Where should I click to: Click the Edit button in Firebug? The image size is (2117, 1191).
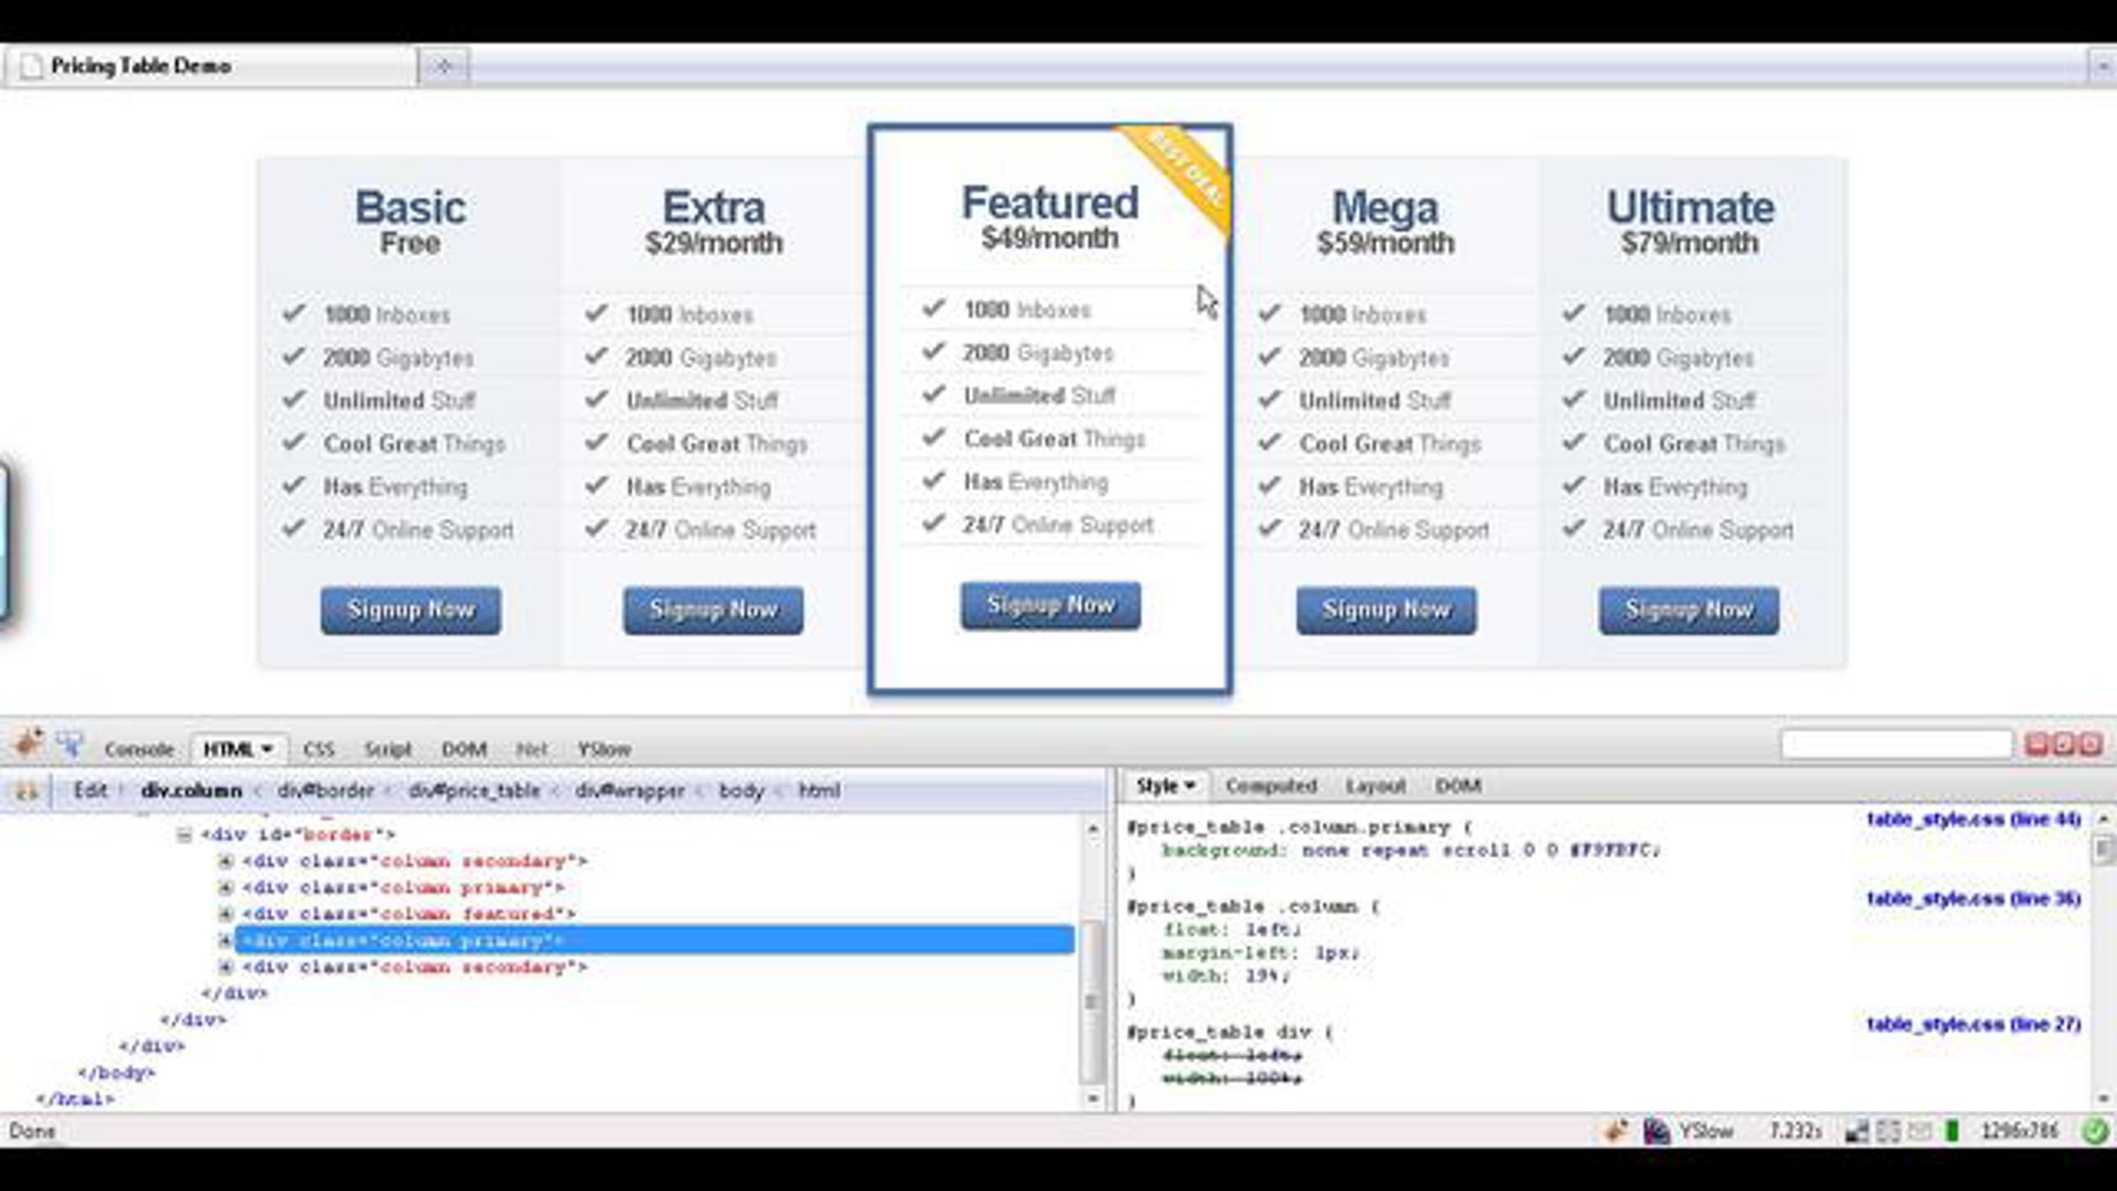[x=90, y=790]
